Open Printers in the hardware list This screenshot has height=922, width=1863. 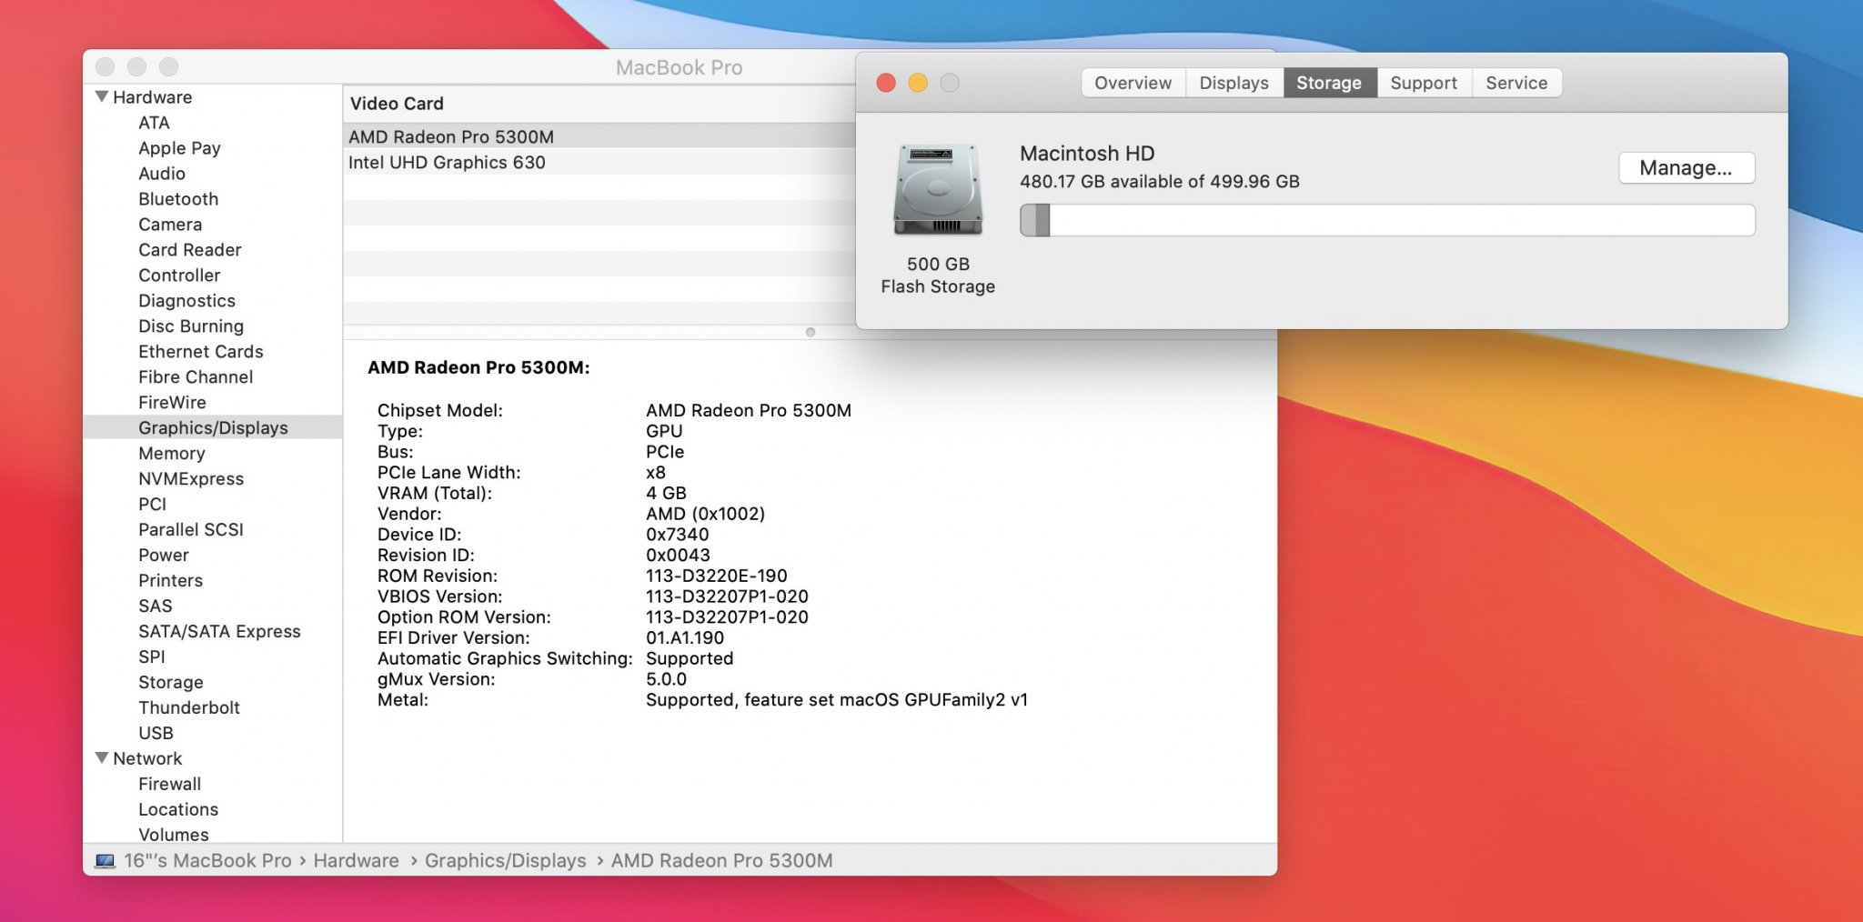[170, 581]
